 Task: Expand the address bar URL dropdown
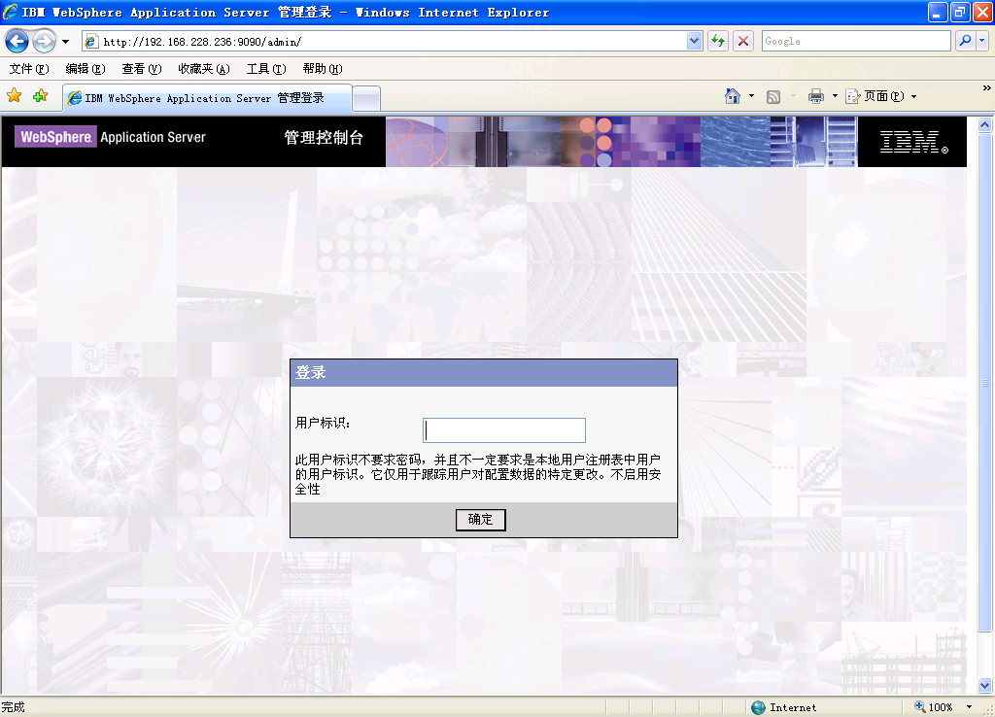pyautogui.click(x=695, y=41)
